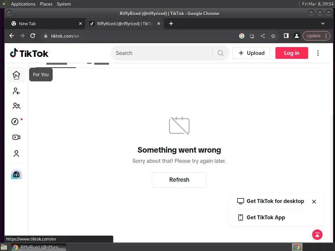Click the share page icon
The image size is (335, 251).
click(x=263, y=36)
